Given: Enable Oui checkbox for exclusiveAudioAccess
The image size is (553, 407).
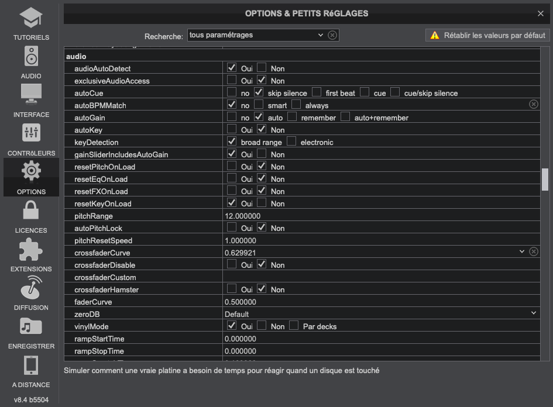Looking at the screenshot, I should (x=232, y=80).
